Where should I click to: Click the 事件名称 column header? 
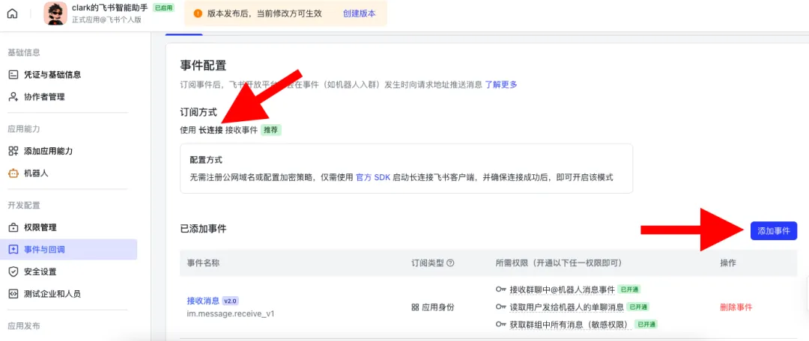point(203,262)
